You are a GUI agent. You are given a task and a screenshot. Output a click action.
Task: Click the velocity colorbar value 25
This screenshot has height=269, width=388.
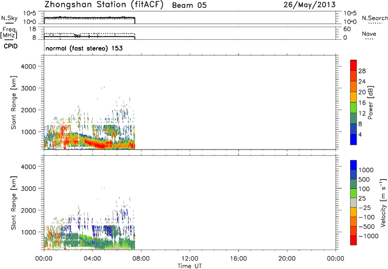[x=362, y=199]
